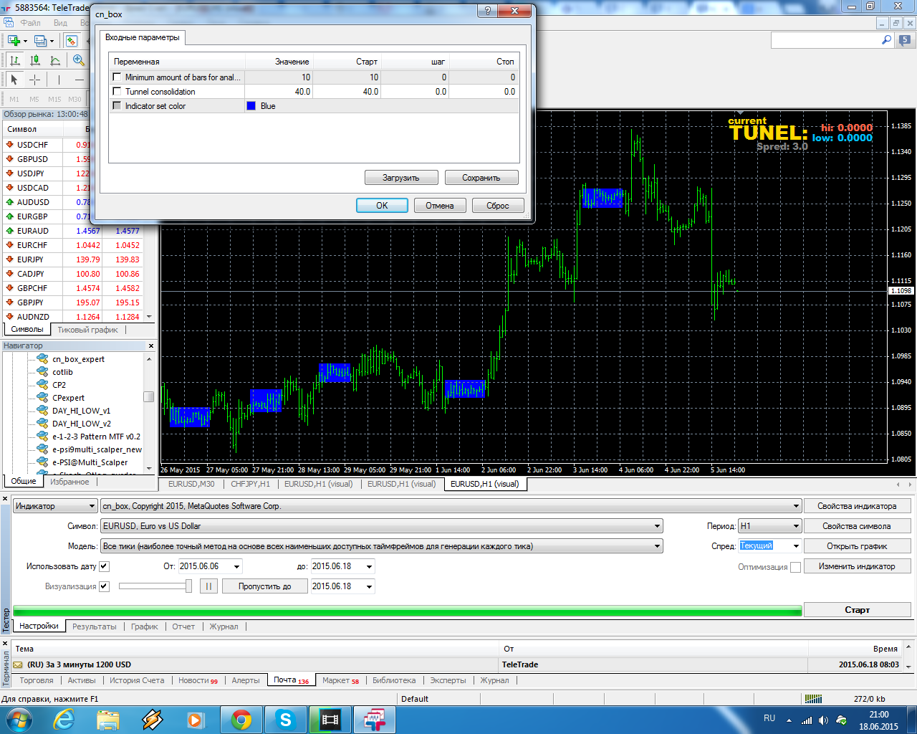Toggle the Indicator set color checkbox

(x=117, y=105)
